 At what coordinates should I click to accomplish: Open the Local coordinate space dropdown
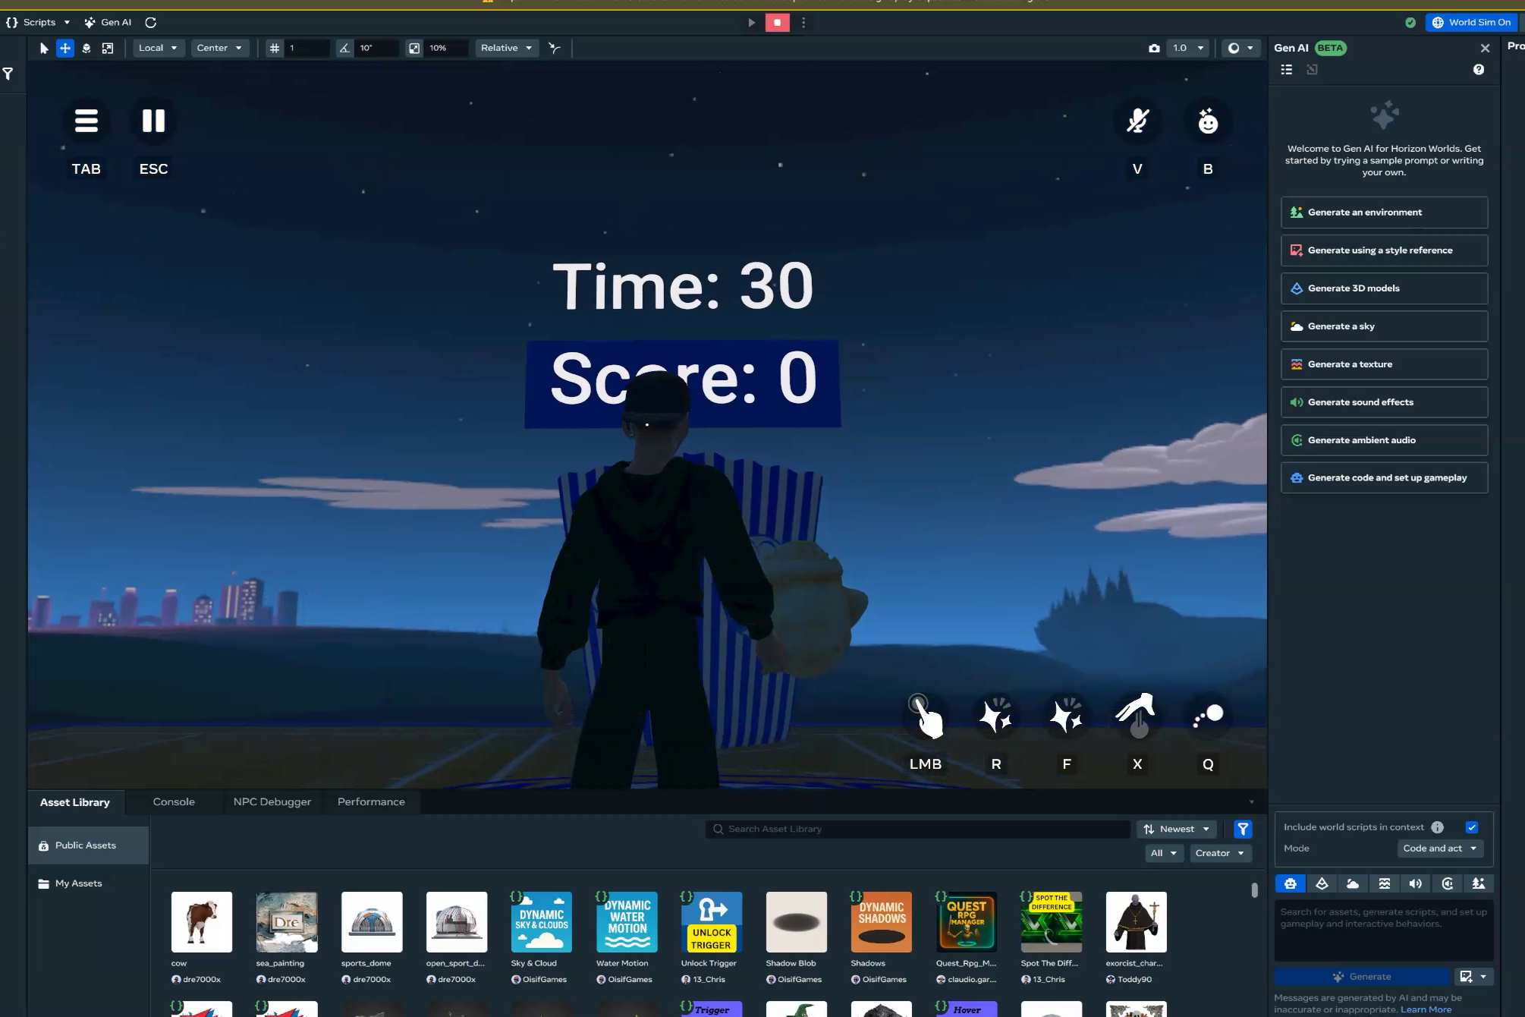(x=158, y=48)
